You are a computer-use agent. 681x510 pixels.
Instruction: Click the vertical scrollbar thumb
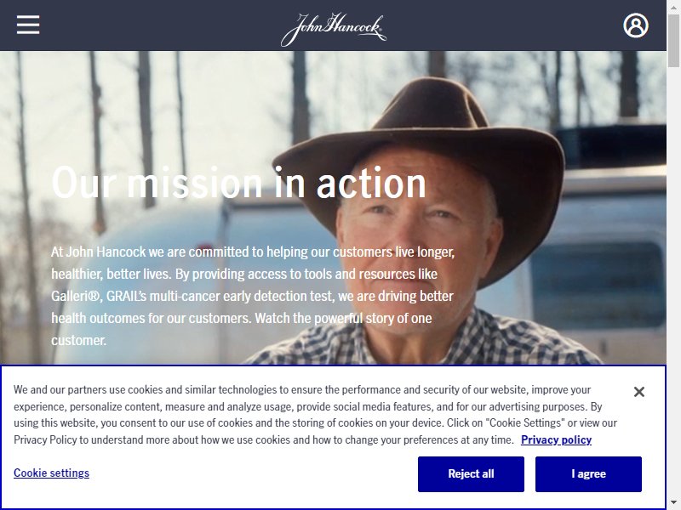tap(673, 40)
